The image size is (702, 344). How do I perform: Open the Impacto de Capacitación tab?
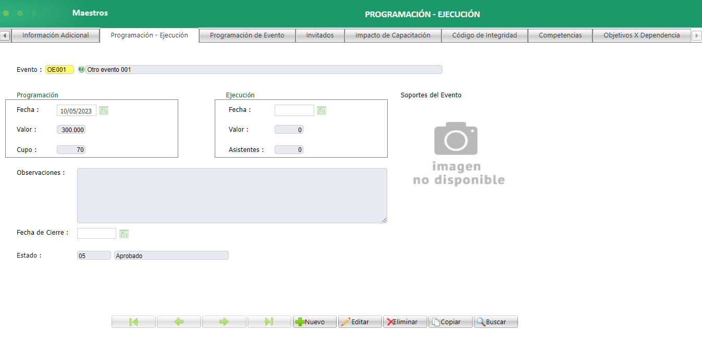pos(392,35)
